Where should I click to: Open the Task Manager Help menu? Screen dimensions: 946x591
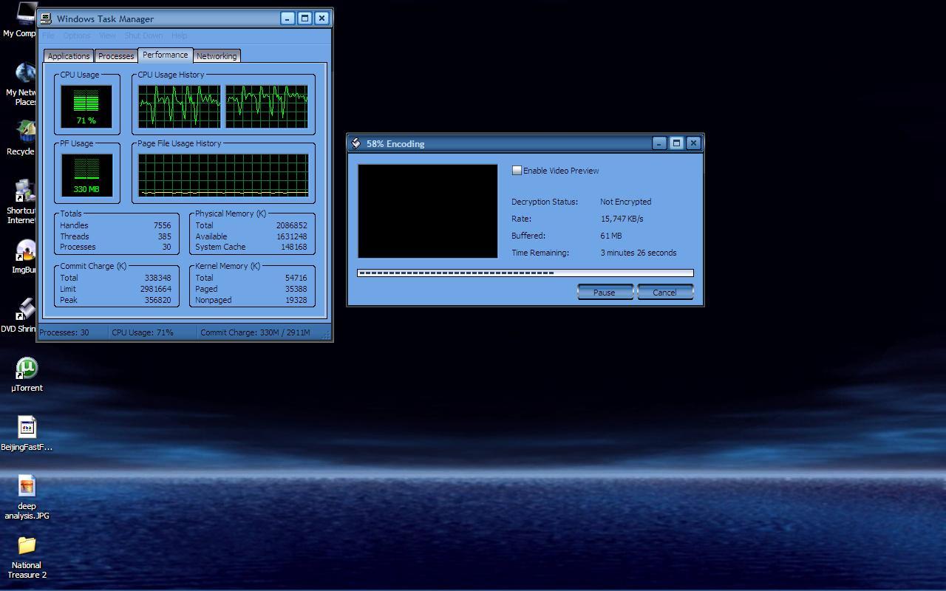coord(179,35)
